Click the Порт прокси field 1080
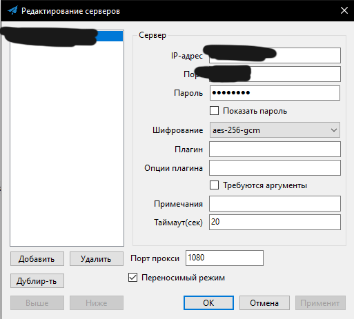Screen dimensions: 354x319 [224, 258]
